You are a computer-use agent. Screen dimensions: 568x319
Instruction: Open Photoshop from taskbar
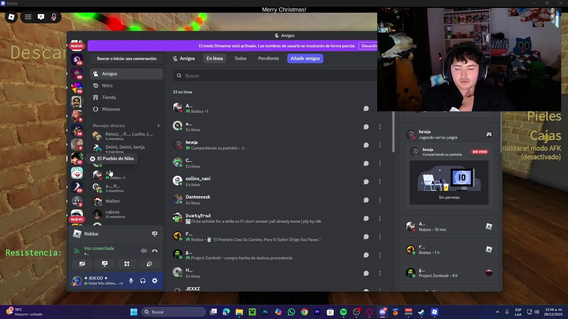[x=265, y=312]
